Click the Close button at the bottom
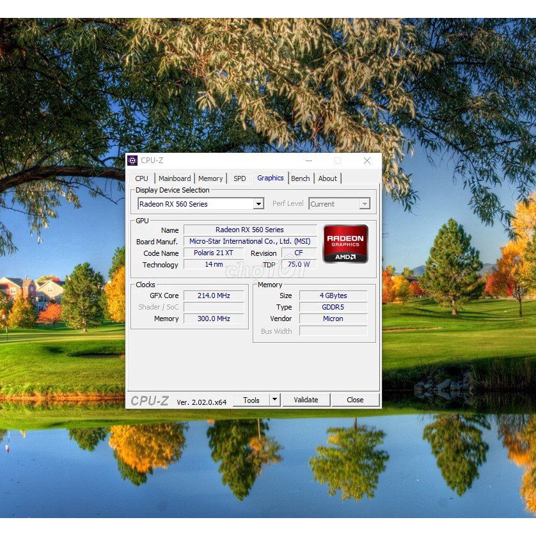536x536 pixels. [355, 400]
